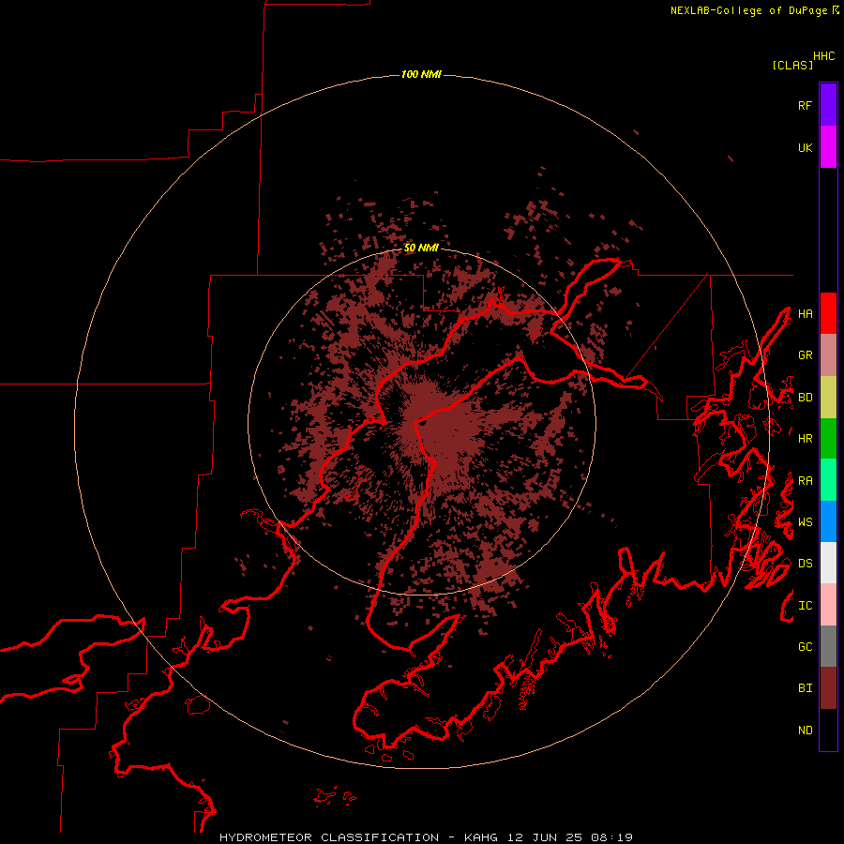Click the DS legend label
This screenshot has height=844, width=844.
click(x=805, y=563)
